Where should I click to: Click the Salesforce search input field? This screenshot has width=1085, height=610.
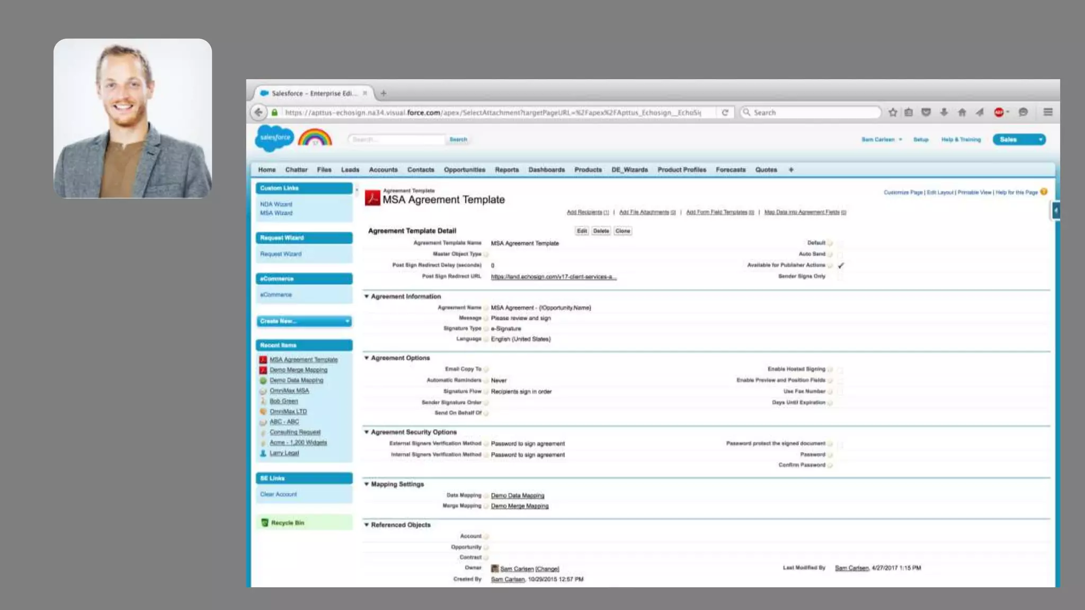tap(396, 139)
